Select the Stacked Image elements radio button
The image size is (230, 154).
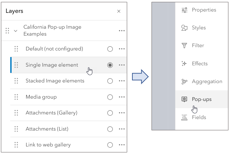(x=110, y=81)
